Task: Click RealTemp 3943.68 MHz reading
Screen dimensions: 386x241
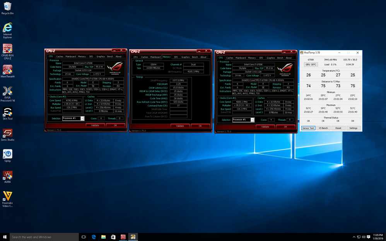Action: (x=330, y=60)
